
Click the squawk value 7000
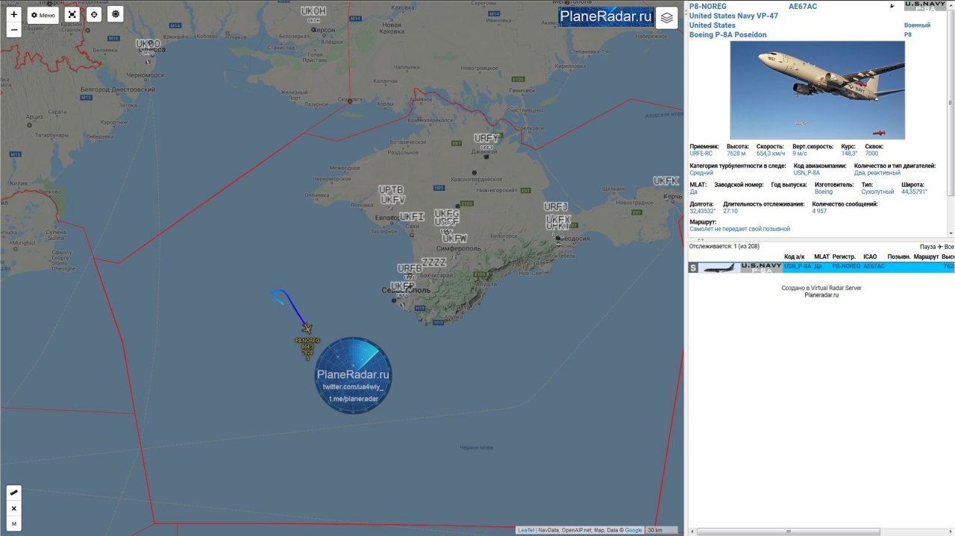pos(871,153)
